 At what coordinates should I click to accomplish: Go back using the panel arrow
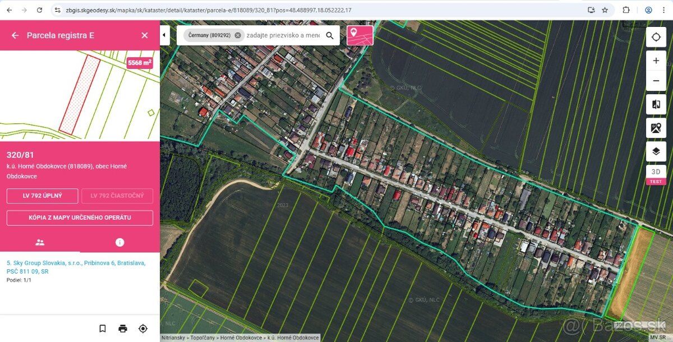click(x=15, y=35)
